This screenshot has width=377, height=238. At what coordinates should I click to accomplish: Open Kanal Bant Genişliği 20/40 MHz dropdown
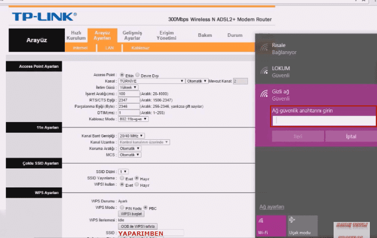pyautogui.click(x=131, y=136)
